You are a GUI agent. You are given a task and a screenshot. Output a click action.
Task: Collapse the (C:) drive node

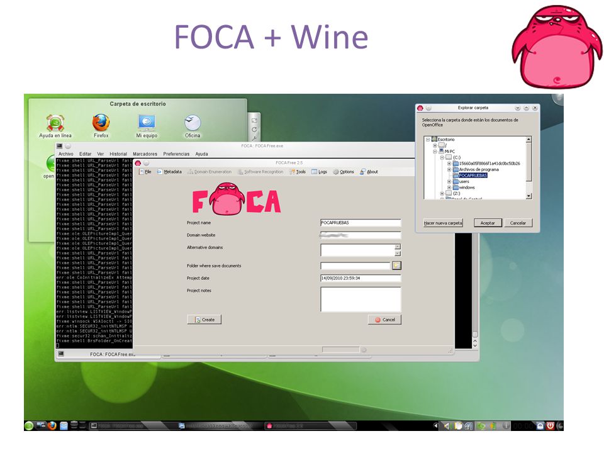tap(442, 157)
